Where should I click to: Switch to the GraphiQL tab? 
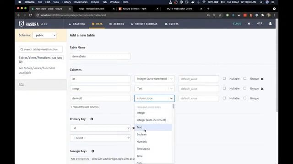click(x=77, y=24)
